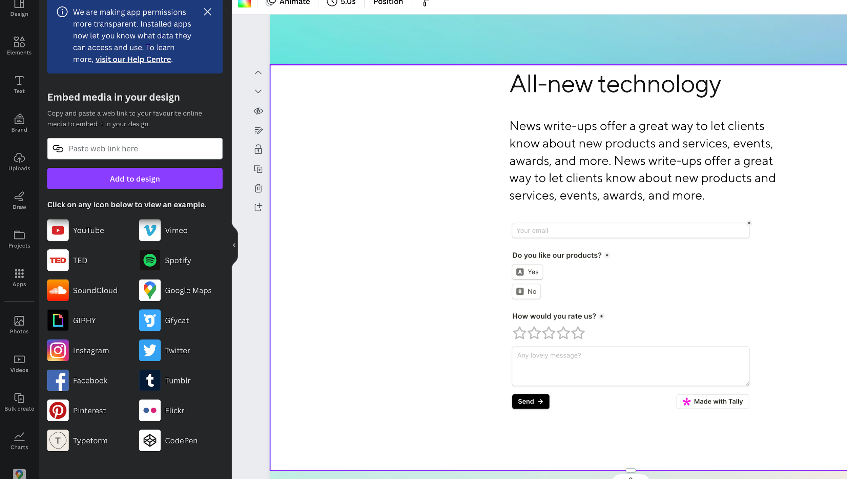The width and height of the screenshot is (847, 479).
Task: Click the visit our Help Centre link
Action: 132,59
